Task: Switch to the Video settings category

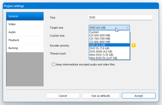Action: [x=25, y=24]
